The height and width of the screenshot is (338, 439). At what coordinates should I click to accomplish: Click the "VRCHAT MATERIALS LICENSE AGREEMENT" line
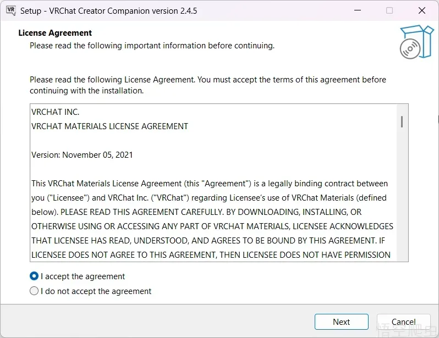pyautogui.click(x=109, y=126)
